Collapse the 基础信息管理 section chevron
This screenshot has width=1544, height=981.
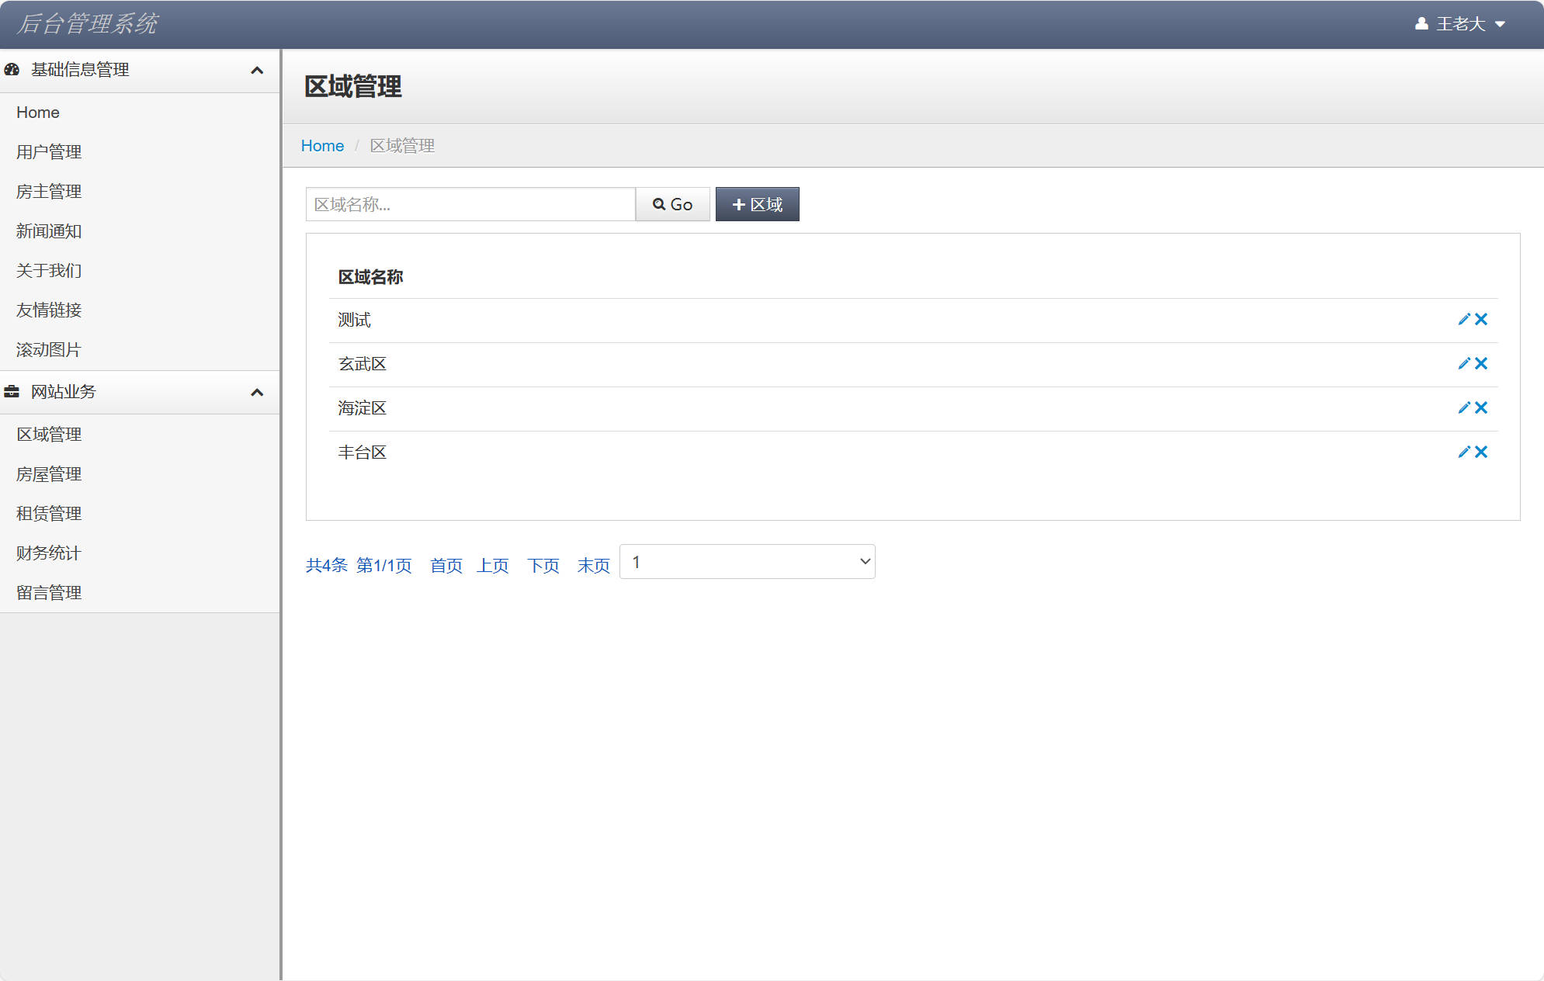tap(257, 70)
